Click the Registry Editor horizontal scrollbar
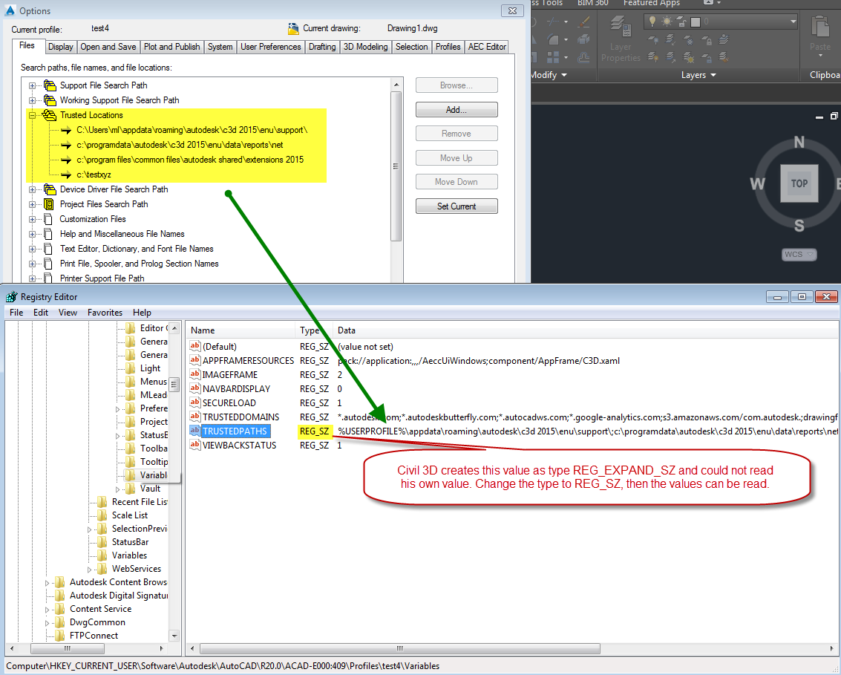Viewport: 841px width, 675px height. [399, 648]
